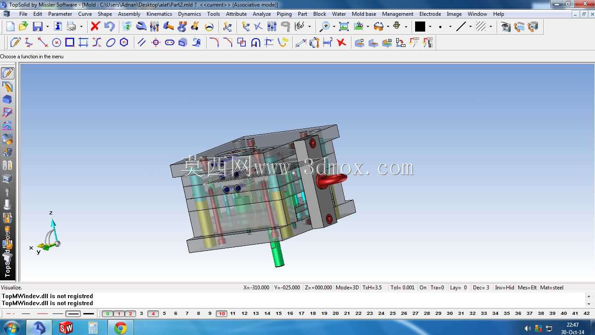
Task: Open a file using the folder icon
Action: pos(23,26)
